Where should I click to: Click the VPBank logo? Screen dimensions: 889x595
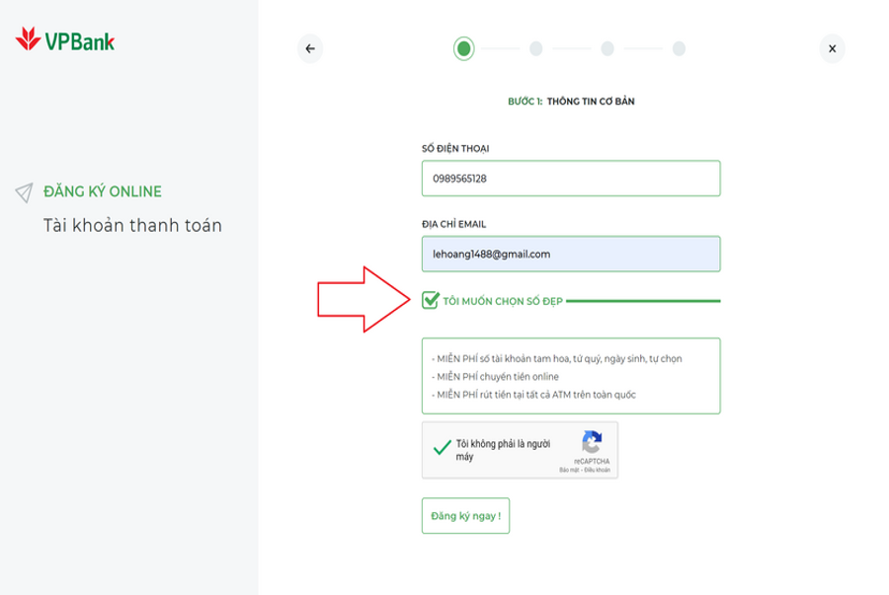point(65,40)
